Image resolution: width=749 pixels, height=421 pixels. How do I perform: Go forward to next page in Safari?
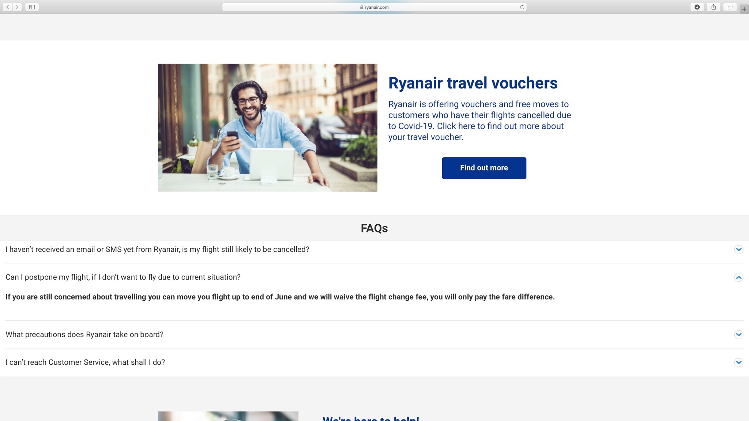tap(17, 7)
